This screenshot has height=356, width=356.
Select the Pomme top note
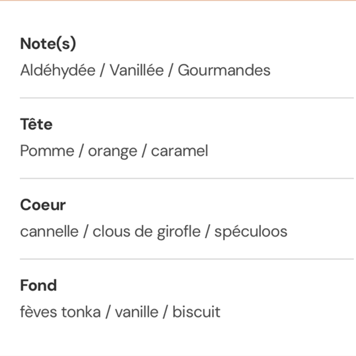coord(47,151)
